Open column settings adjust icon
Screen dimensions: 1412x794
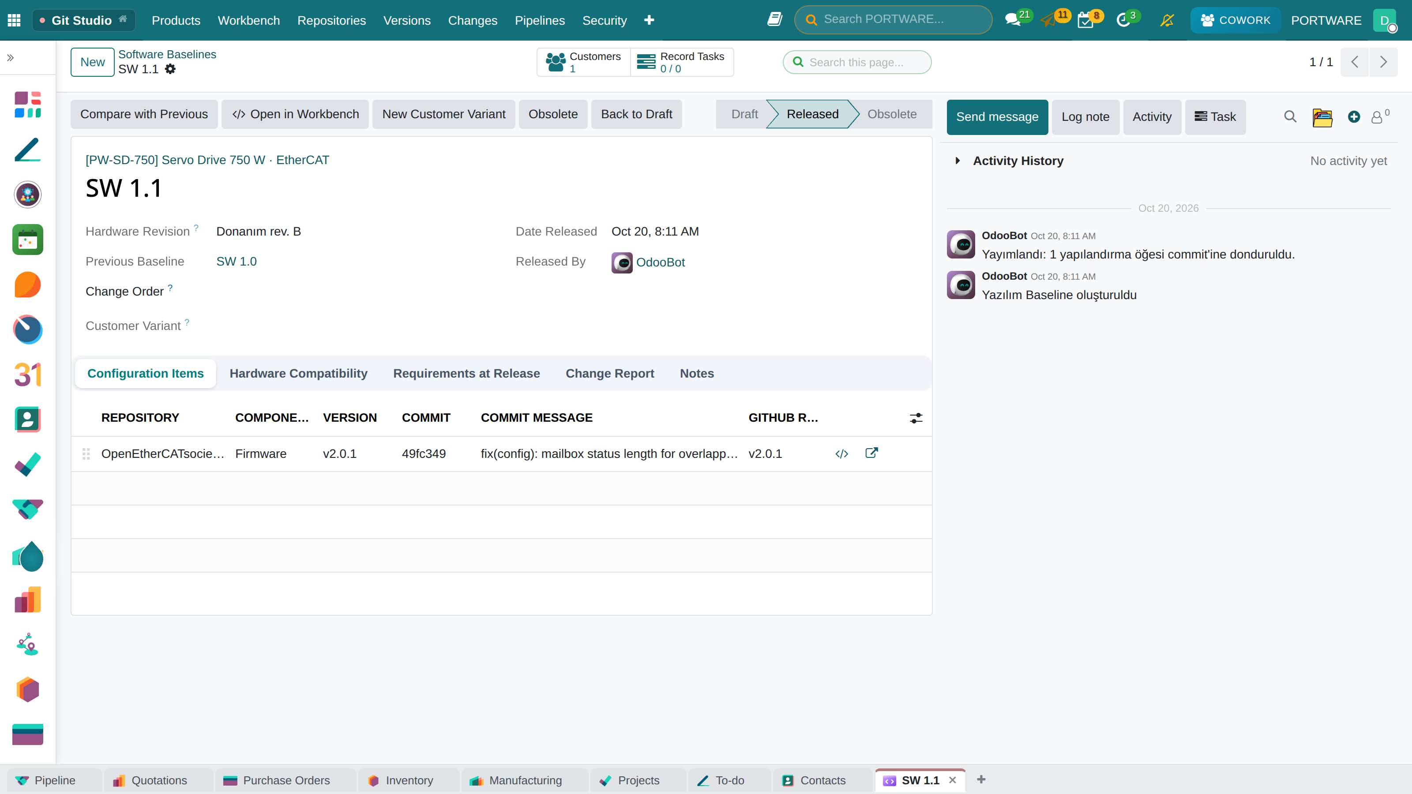(916, 418)
